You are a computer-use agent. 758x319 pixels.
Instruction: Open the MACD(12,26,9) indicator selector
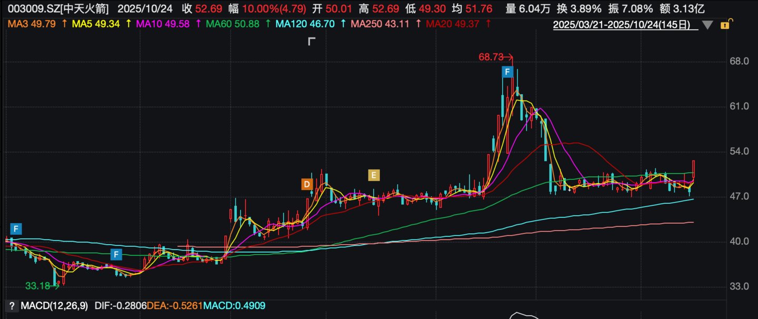pyautogui.click(x=54, y=305)
